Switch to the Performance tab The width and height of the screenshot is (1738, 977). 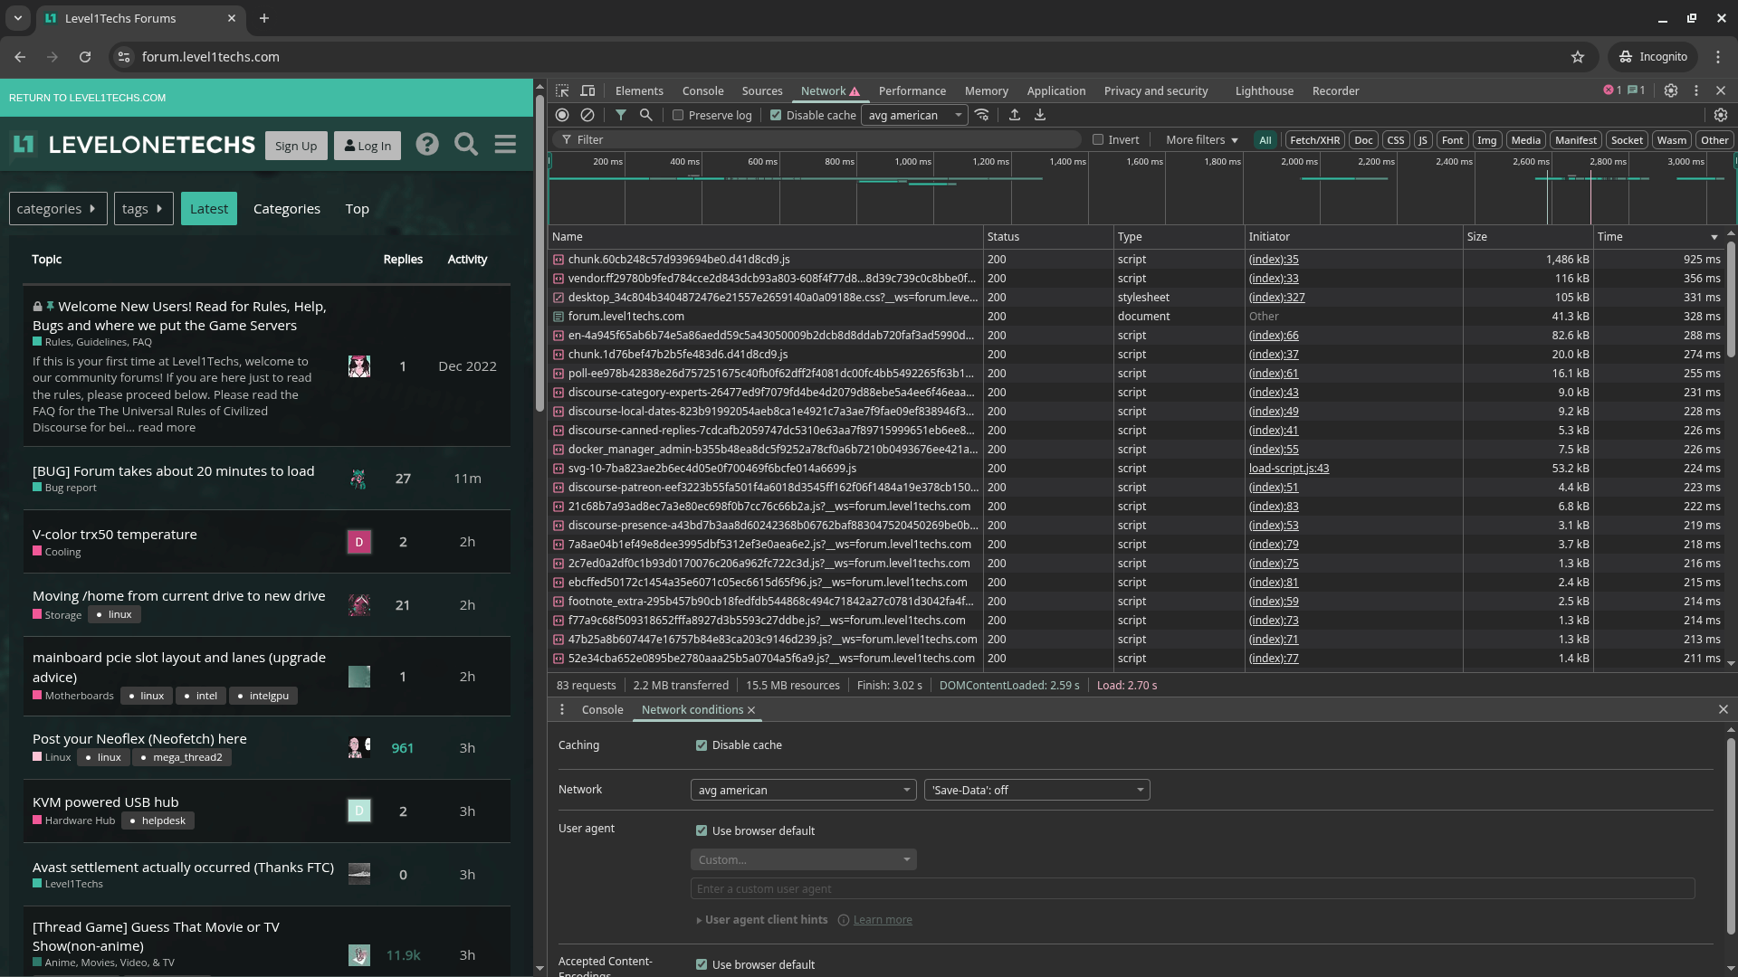912,91
